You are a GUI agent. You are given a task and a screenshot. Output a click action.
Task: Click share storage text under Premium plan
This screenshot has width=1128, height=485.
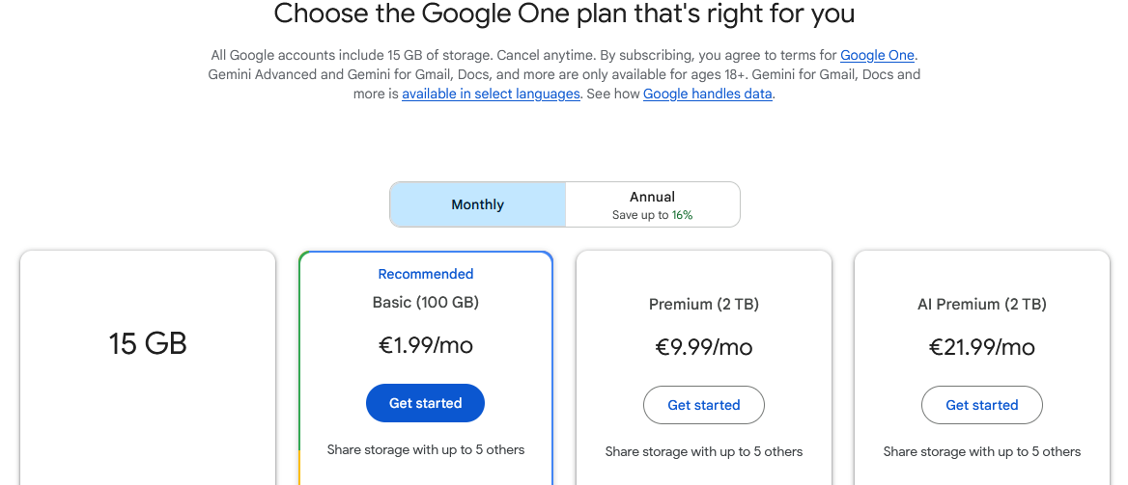pos(704,451)
